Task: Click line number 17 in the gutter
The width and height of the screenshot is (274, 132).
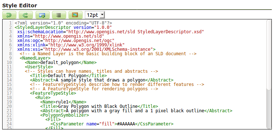Action: point(9,93)
